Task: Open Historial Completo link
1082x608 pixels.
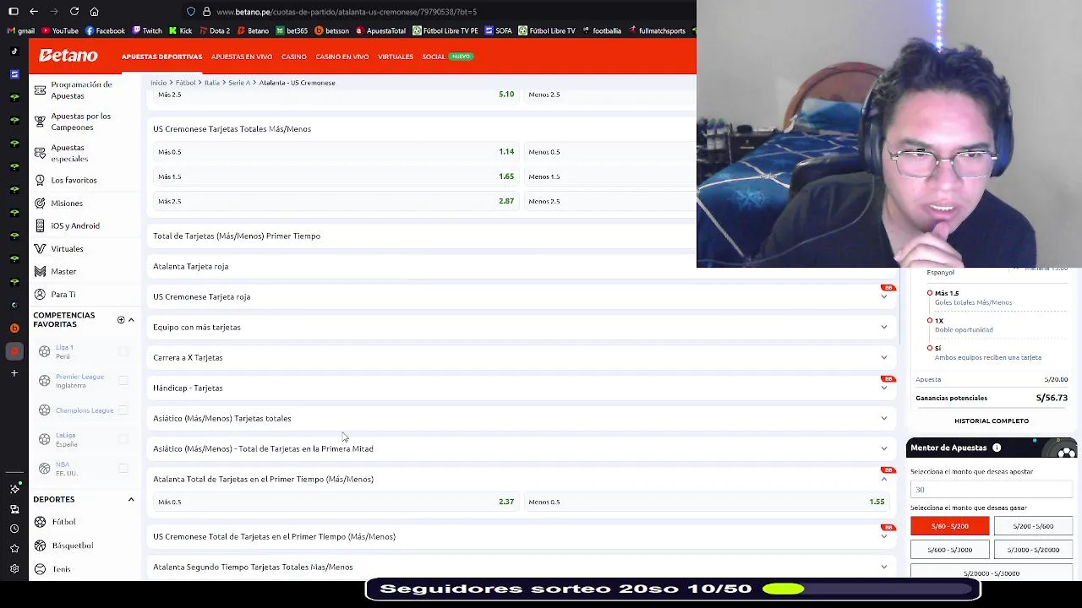Action: point(992,421)
